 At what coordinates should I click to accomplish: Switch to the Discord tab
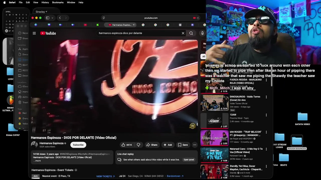pos(192,25)
